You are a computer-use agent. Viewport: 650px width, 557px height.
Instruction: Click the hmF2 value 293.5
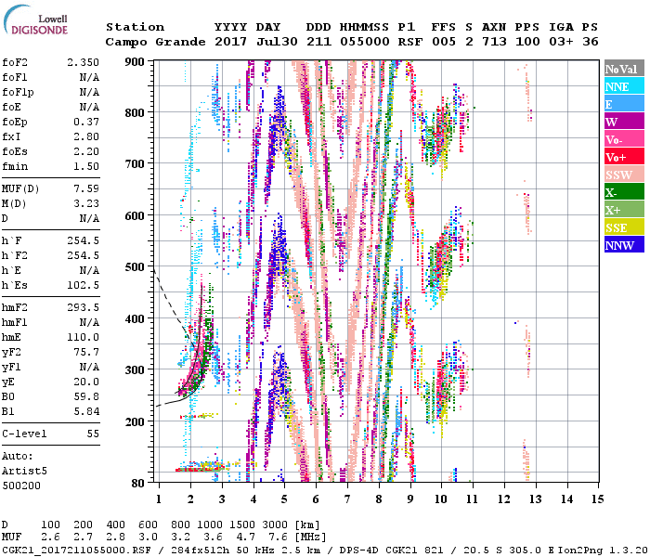tap(83, 307)
